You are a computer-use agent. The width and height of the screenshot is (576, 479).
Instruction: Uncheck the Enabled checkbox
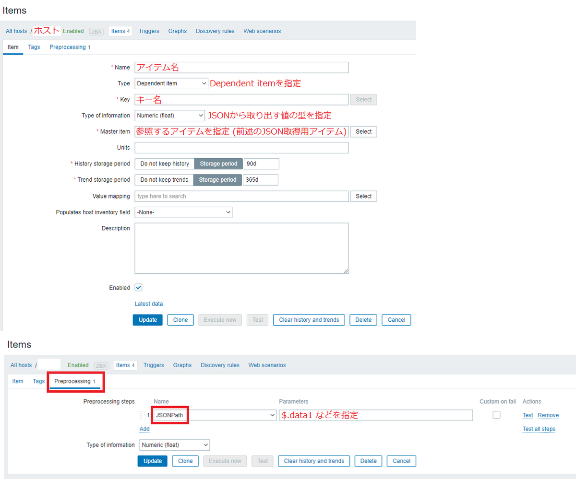(x=138, y=287)
